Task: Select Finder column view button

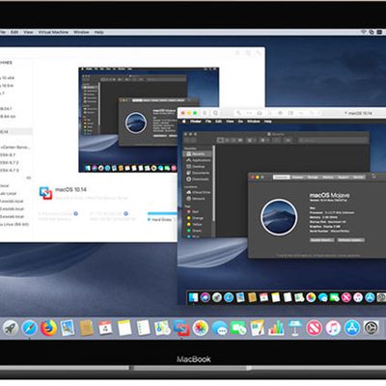Action: click(x=234, y=140)
